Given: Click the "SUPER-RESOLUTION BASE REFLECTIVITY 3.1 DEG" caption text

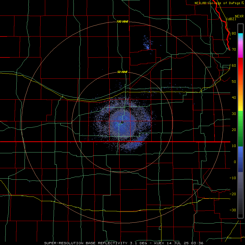Looking at the screenshot, I should pos(96,243).
